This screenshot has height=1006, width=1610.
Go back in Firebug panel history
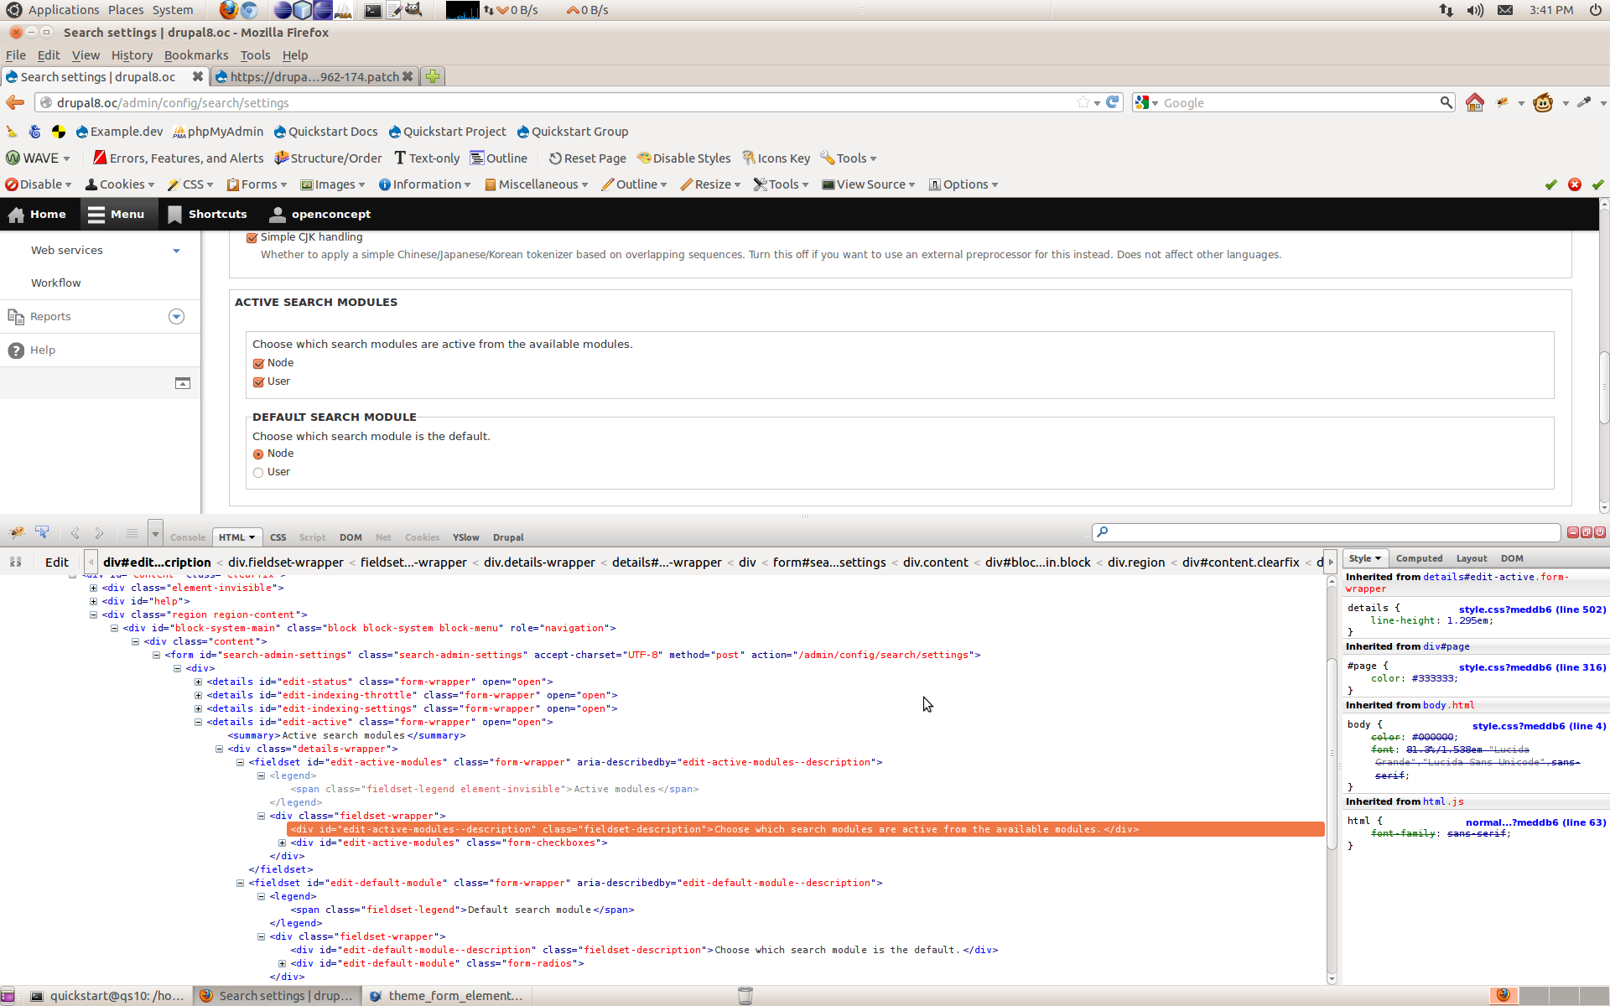[x=75, y=533]
